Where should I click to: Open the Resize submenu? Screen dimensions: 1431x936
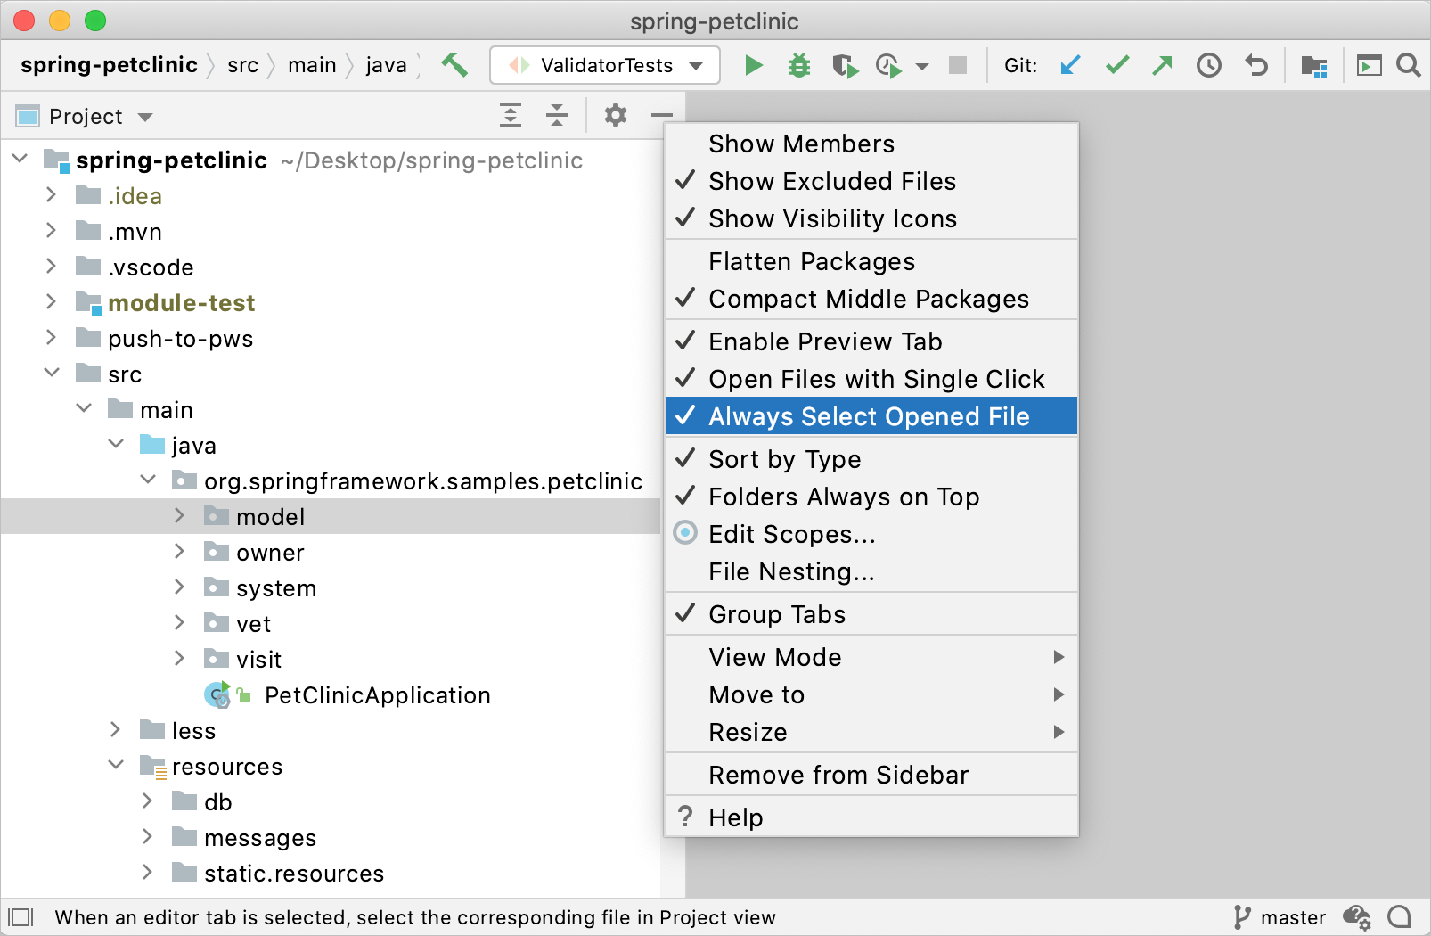[x=871, y=732]
